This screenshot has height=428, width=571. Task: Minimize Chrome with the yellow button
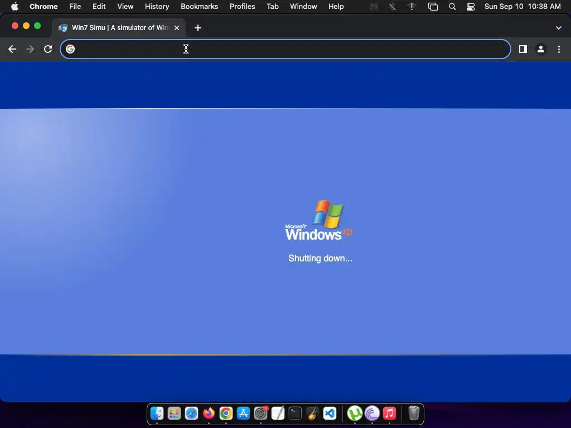(x=26, y=26)
